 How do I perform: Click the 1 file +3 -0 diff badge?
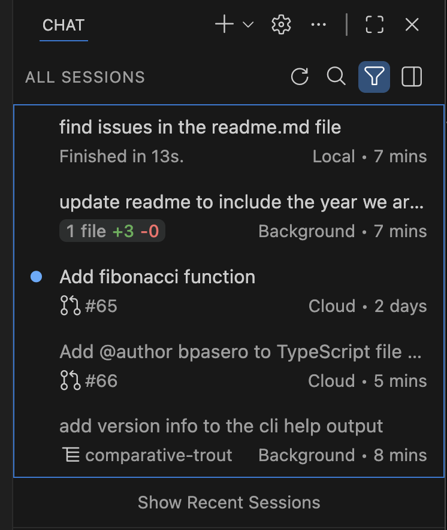point(112,231)
